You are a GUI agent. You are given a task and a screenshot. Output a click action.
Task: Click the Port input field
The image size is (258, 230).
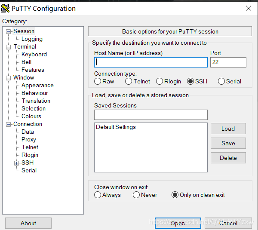point(228,62)
